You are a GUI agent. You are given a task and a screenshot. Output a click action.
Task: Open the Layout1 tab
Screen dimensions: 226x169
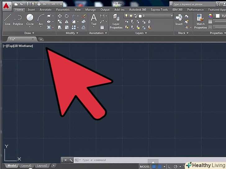[x=26, y=166]
